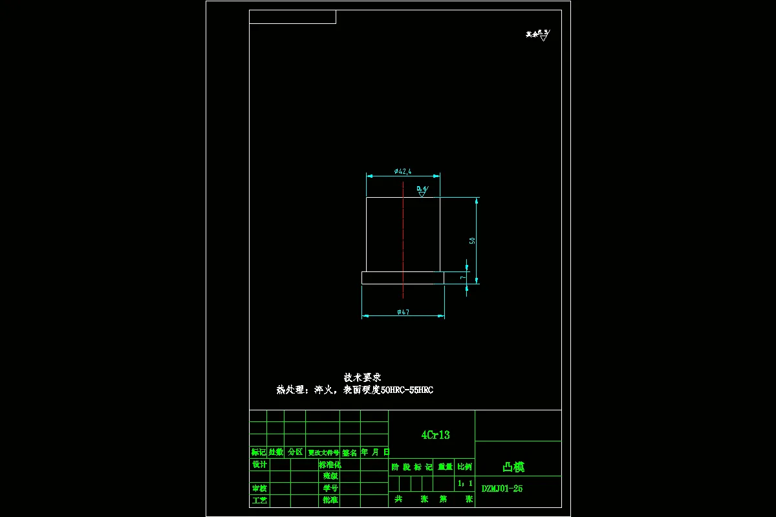Select the 阶段标记 header cell
This screenshot has width=776, height=517.
click(x=411, y=467)
